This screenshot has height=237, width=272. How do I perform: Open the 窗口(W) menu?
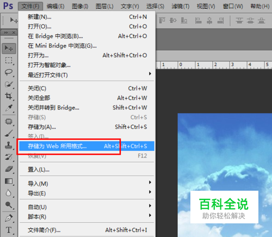coord(233,7)
